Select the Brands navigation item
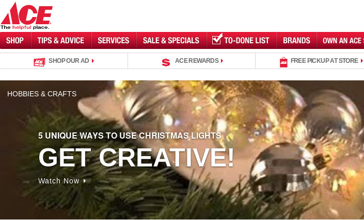The image size is (364, 220). point(296,41)
